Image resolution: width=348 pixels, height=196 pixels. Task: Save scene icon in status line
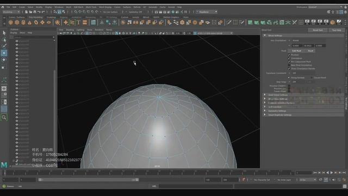[35, 12]
